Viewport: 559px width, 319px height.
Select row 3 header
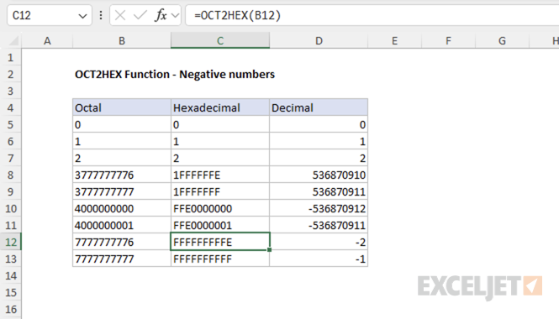(x=11, y=91)
